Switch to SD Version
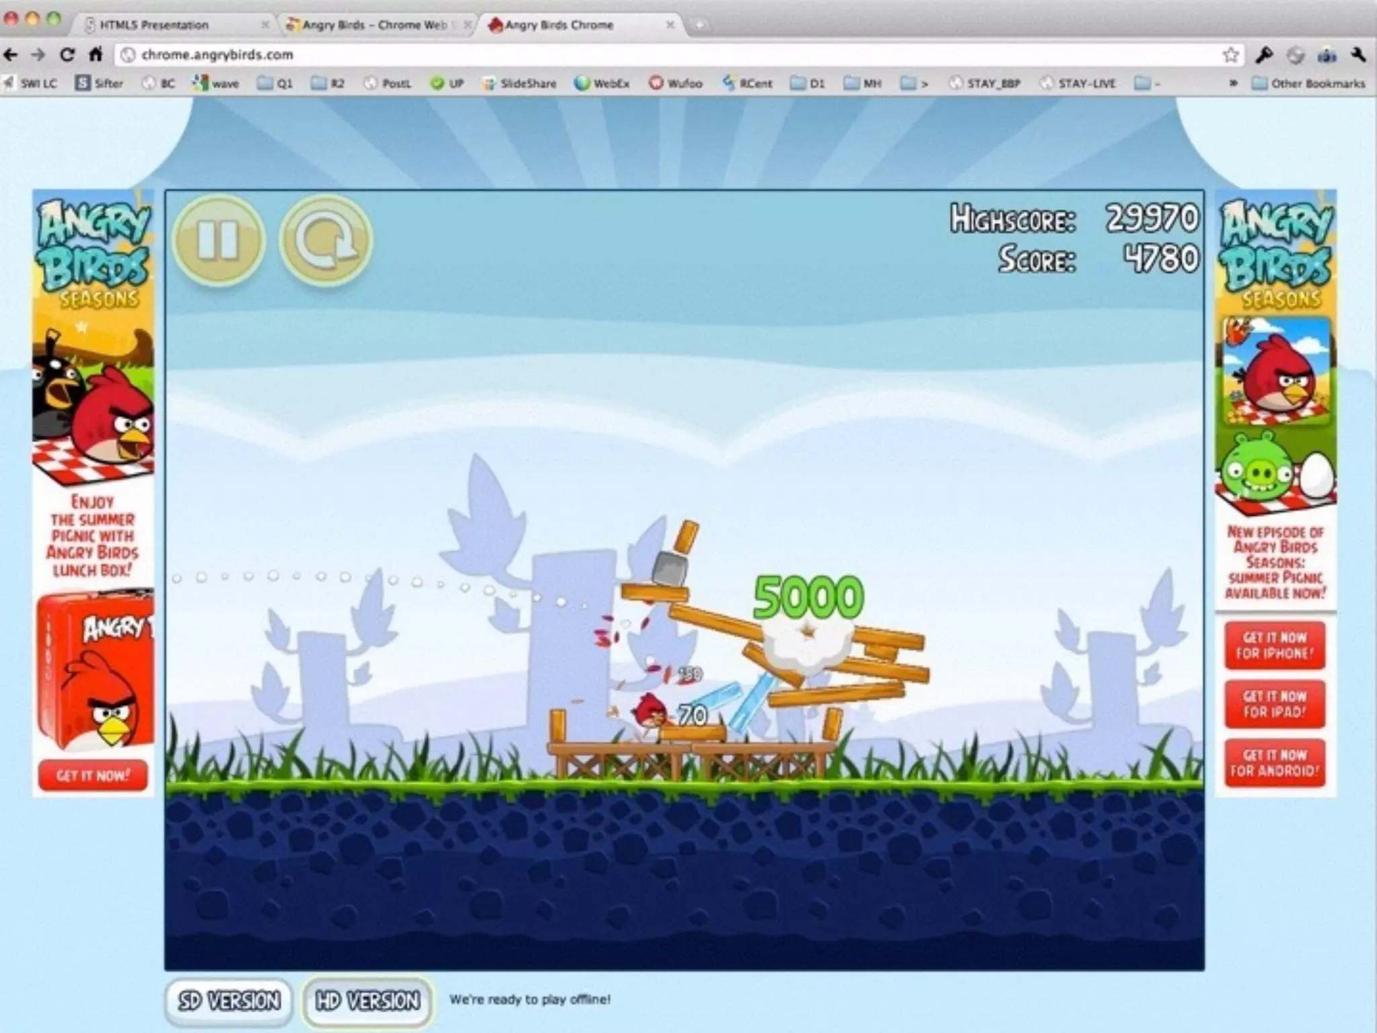Viewport: 1377px width, 1033px height. pyautogui.click(x=229, y=1001)
